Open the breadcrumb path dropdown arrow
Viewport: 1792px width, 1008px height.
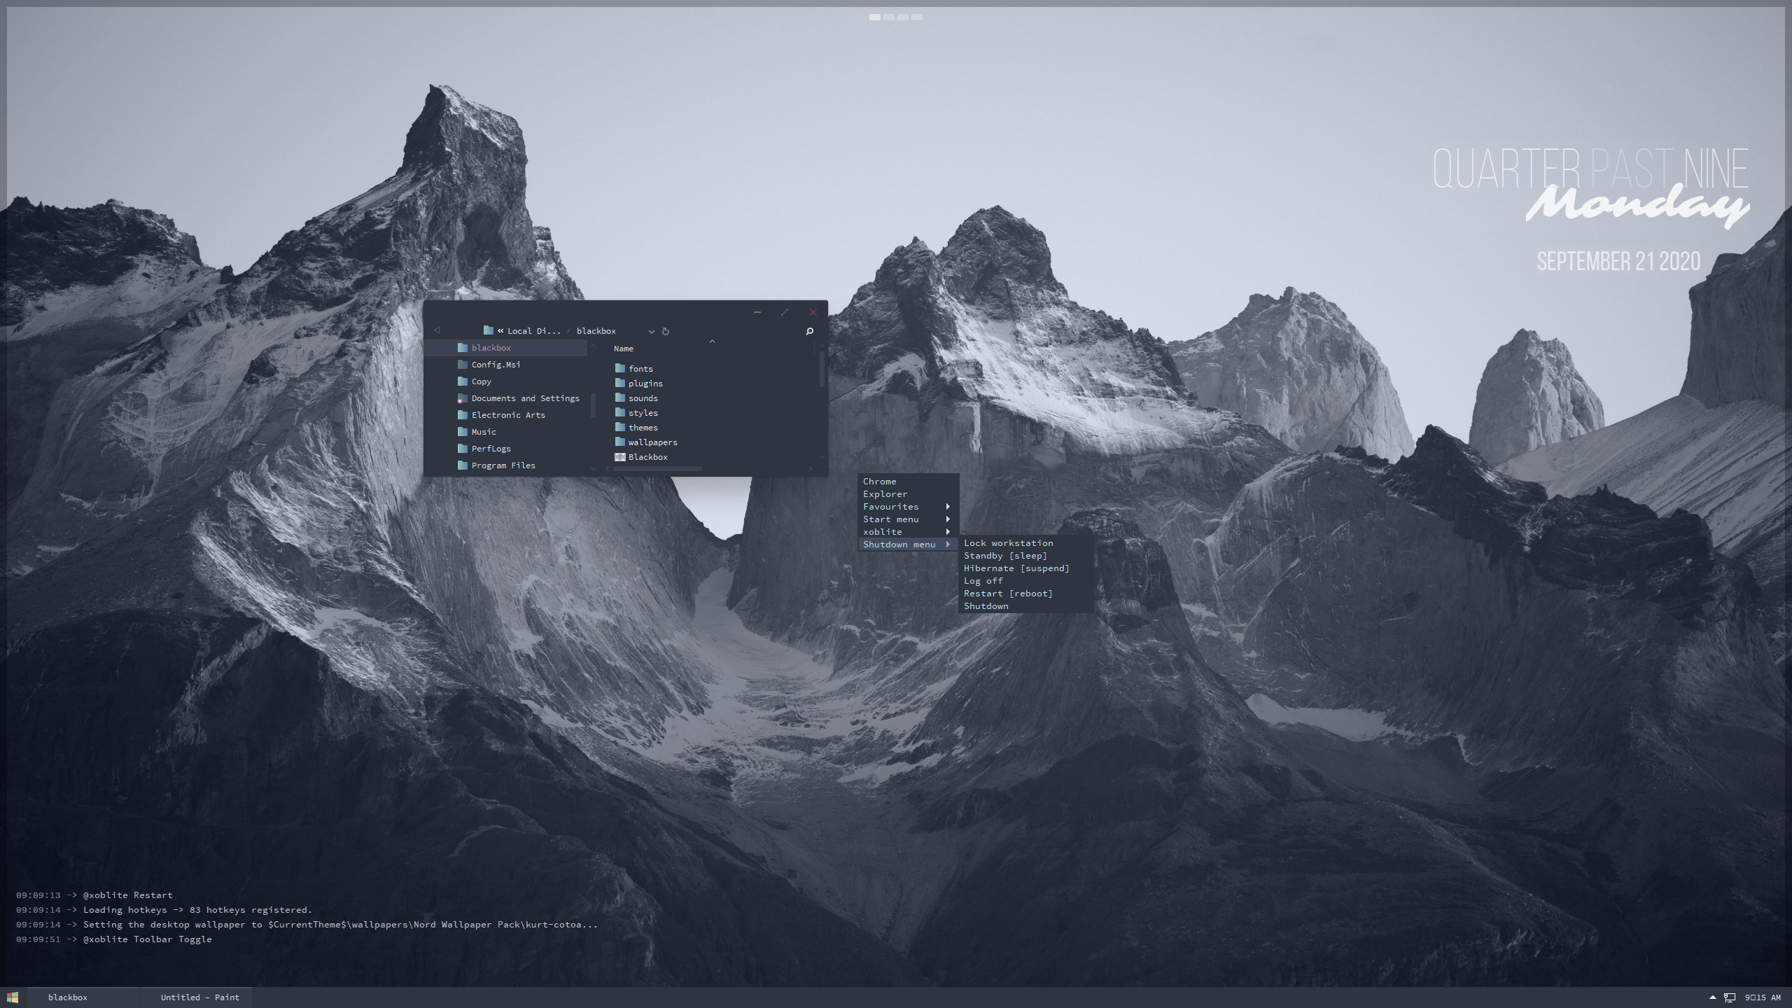(x=651, y=330)
